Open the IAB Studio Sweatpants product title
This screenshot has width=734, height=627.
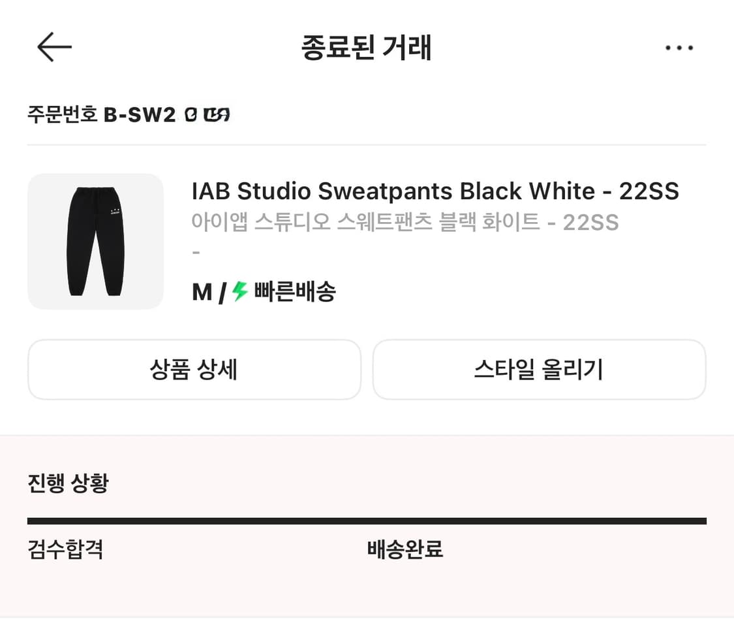click(436, 191)
